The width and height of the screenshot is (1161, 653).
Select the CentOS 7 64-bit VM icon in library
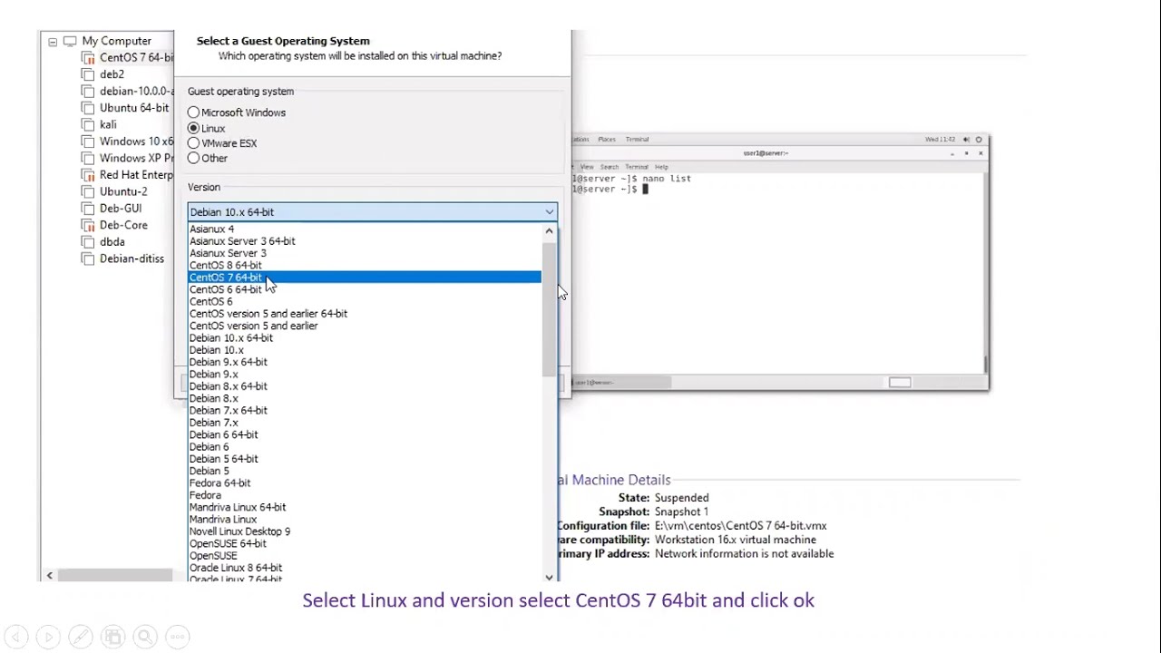[88, 57]
